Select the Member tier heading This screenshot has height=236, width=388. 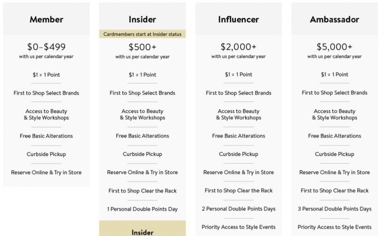coord(46,20)
